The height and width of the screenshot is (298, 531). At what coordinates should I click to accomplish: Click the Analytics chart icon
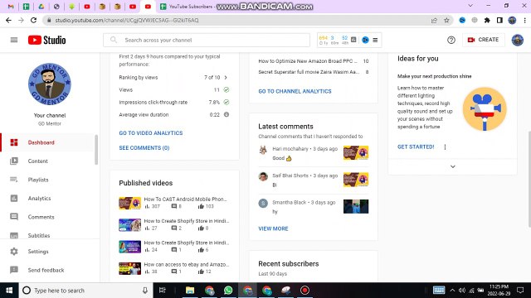click(x=14, y=199)
